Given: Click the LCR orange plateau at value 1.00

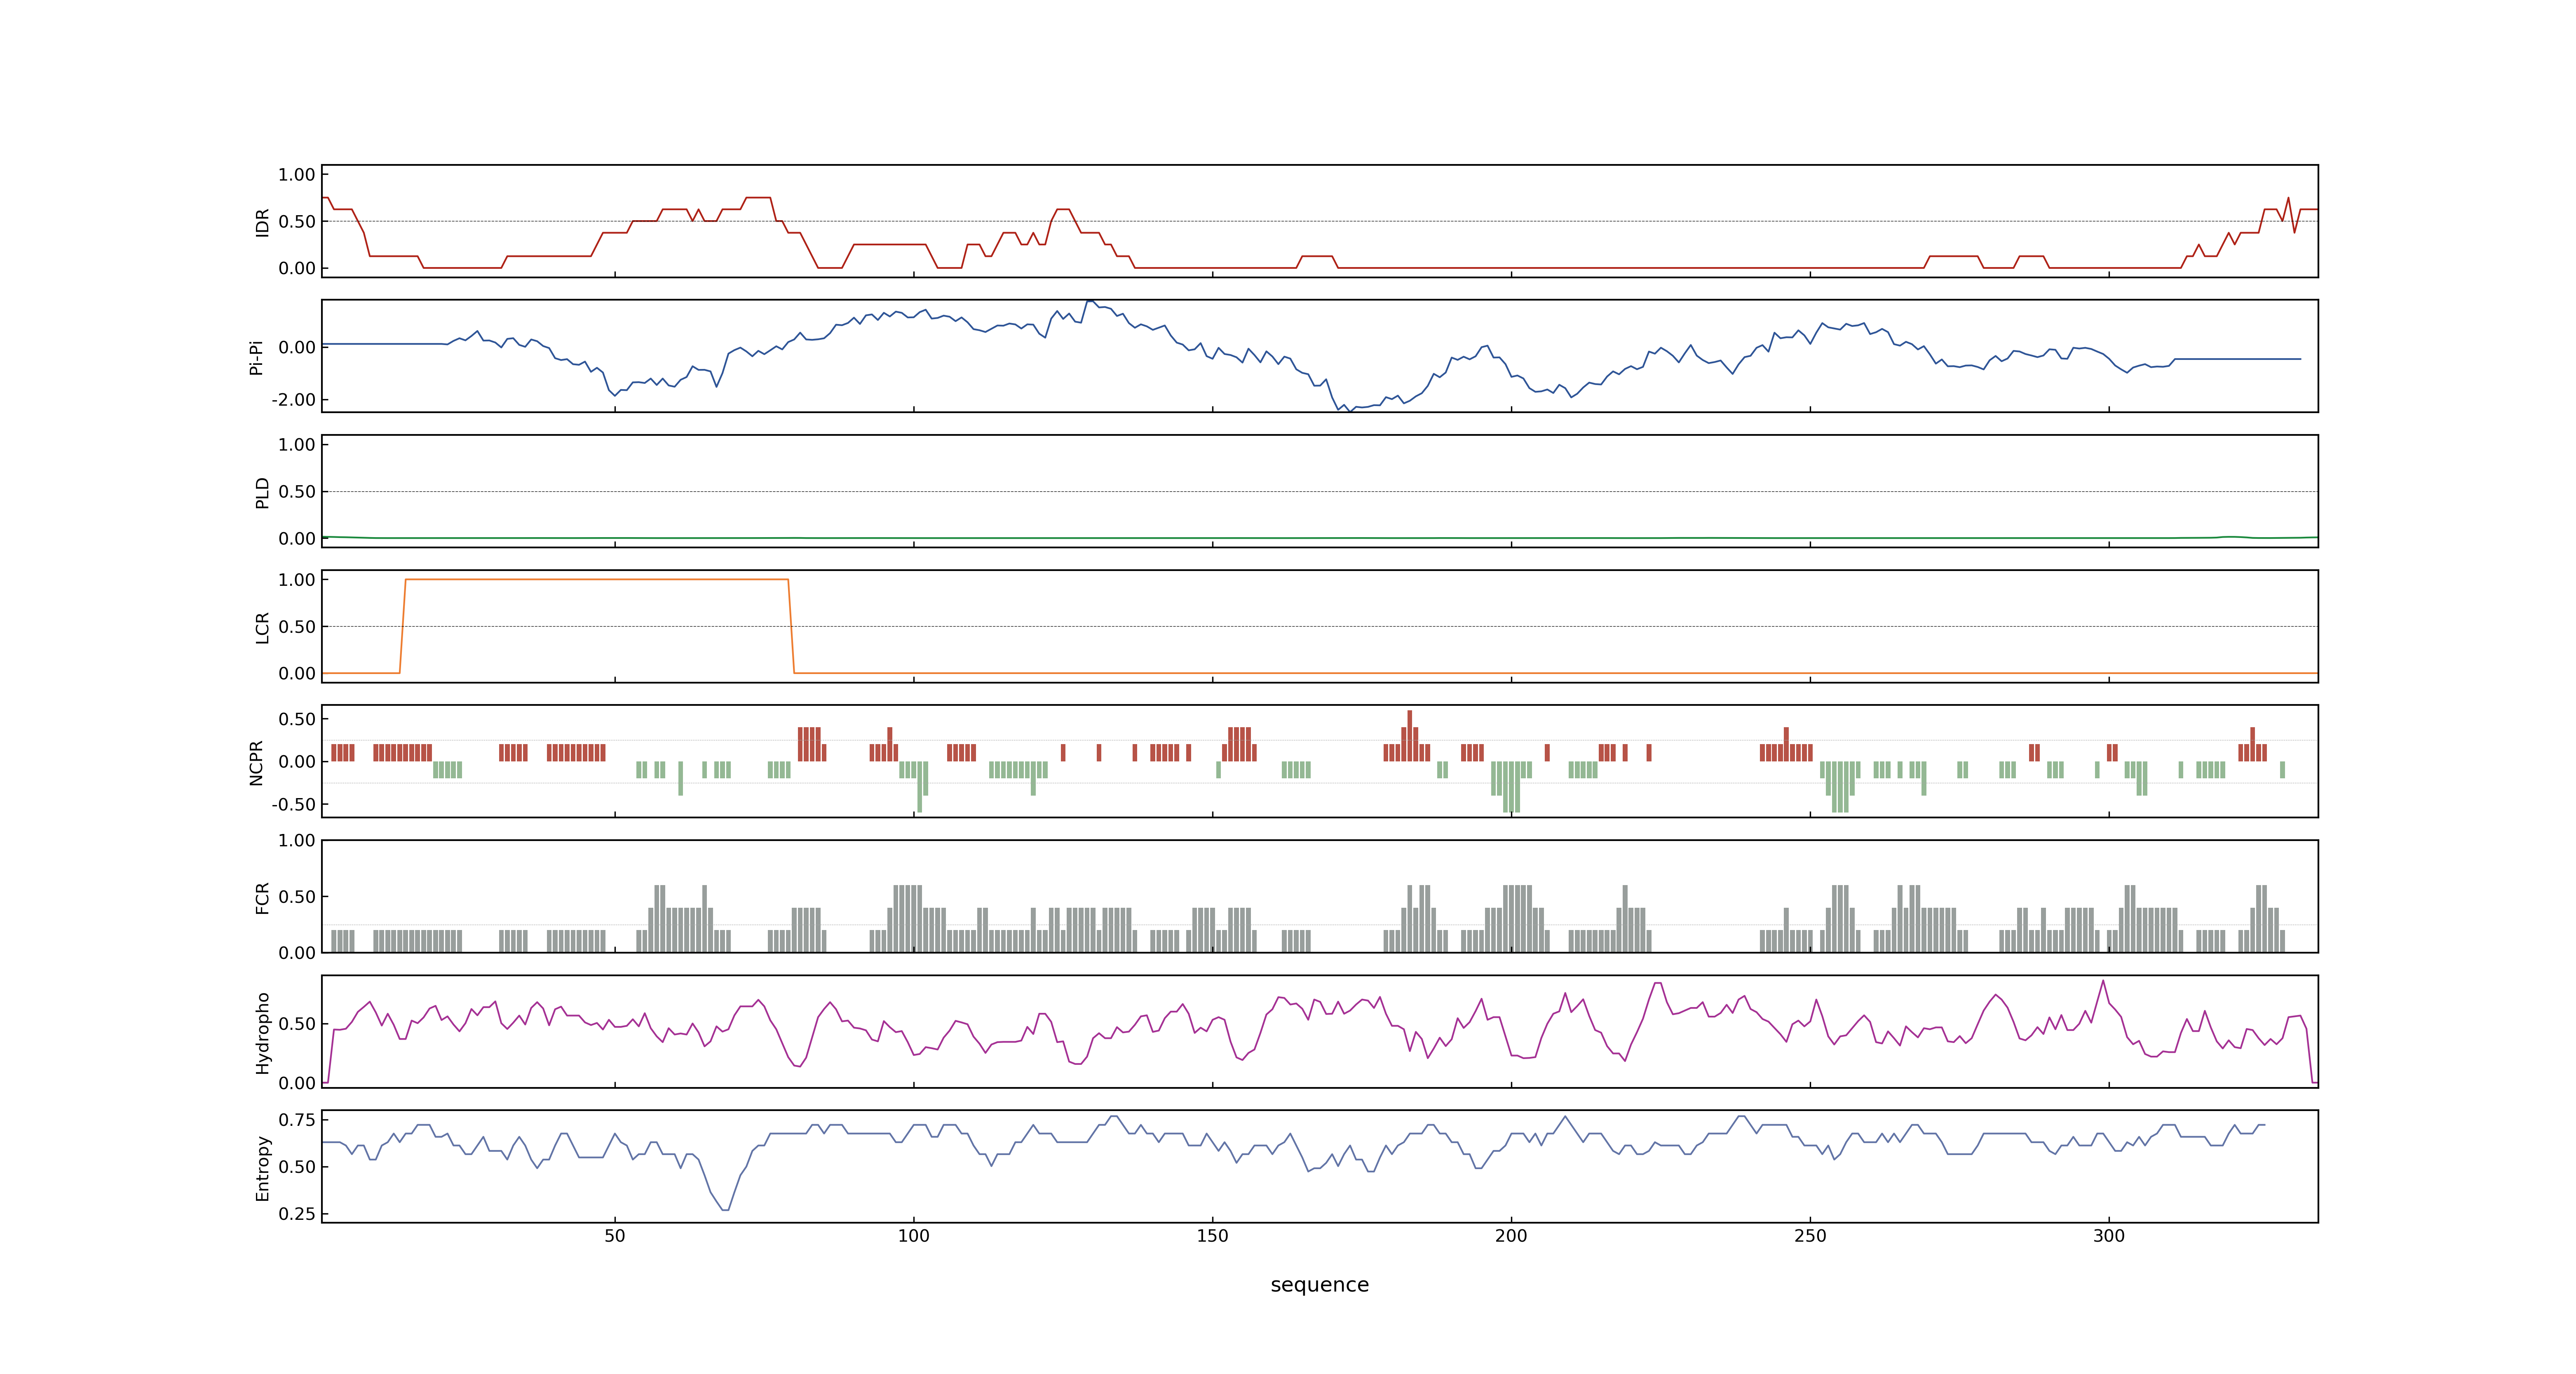Looking at the screenshot, I should pyautogui.click(x=597, y=580).
